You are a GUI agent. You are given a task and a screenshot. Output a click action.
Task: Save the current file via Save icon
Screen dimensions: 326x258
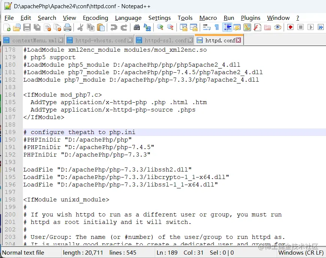pyautogui.click(x=27, y=27)
